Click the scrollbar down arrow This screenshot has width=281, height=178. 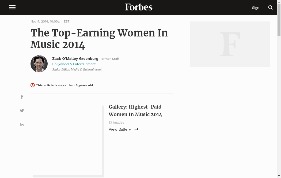279,176
